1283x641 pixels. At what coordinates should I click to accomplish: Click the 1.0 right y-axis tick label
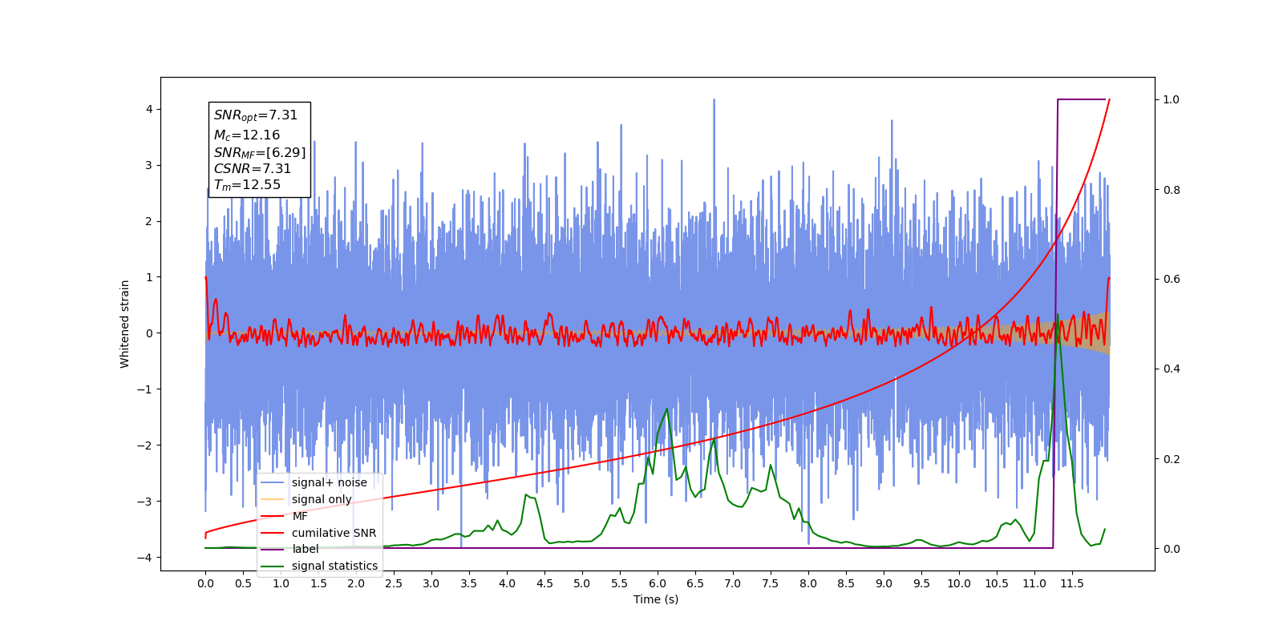1172,99
